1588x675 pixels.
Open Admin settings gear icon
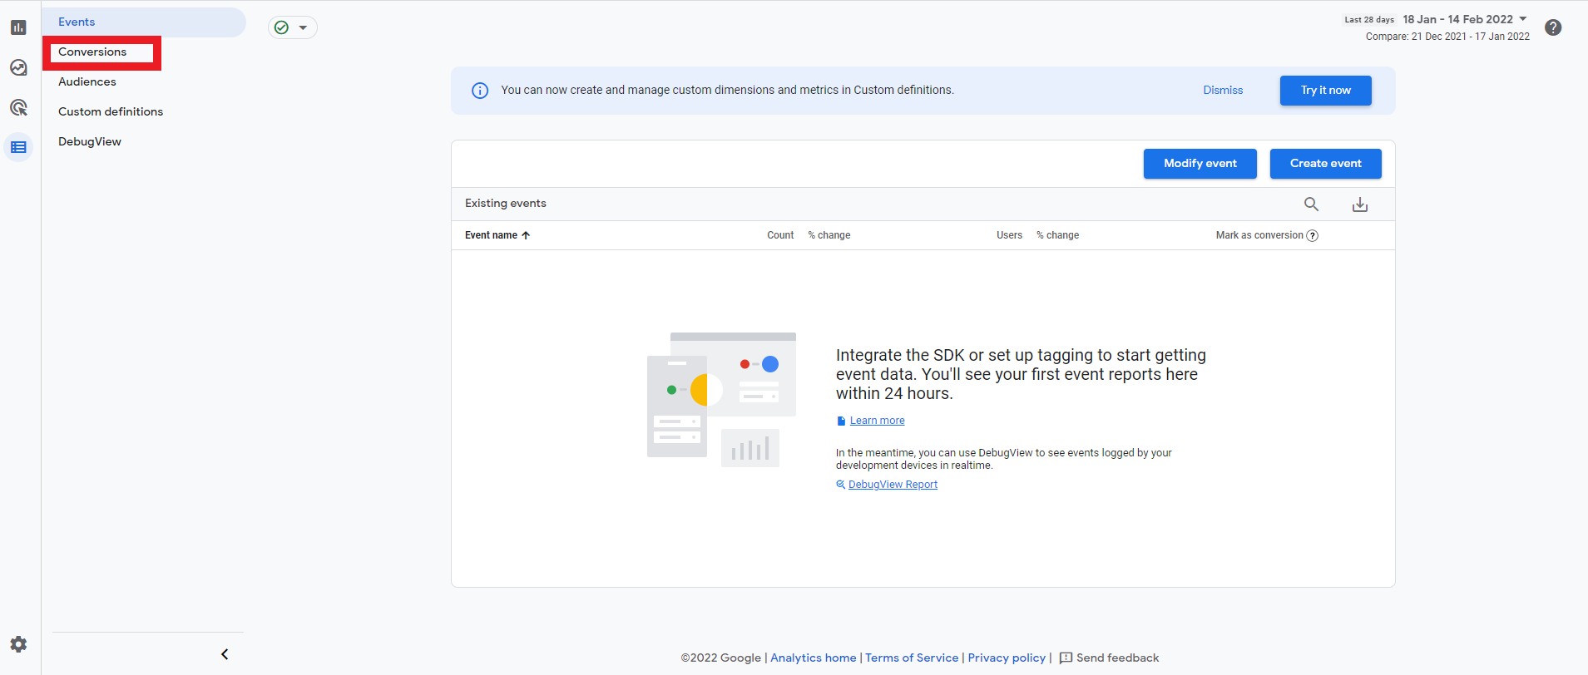tap(18, 644)
